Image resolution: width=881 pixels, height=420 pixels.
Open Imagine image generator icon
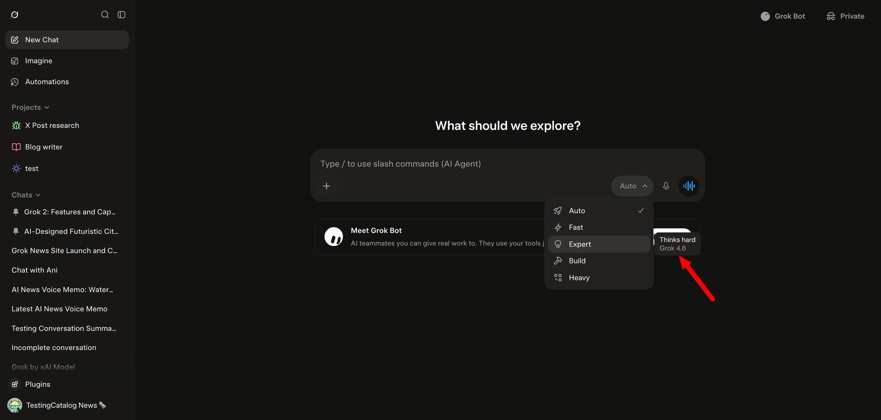(x=15, y=61)
